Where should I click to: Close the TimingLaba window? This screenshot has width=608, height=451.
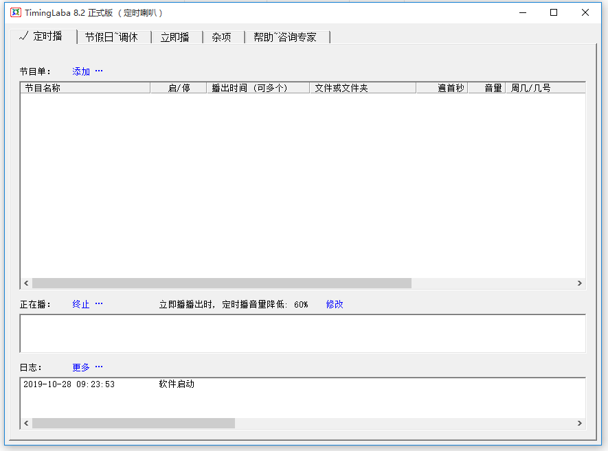(585, 12)
